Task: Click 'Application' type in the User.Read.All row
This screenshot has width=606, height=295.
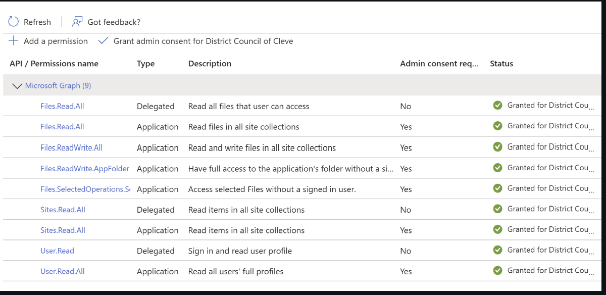Action: (x=158, y=272)
